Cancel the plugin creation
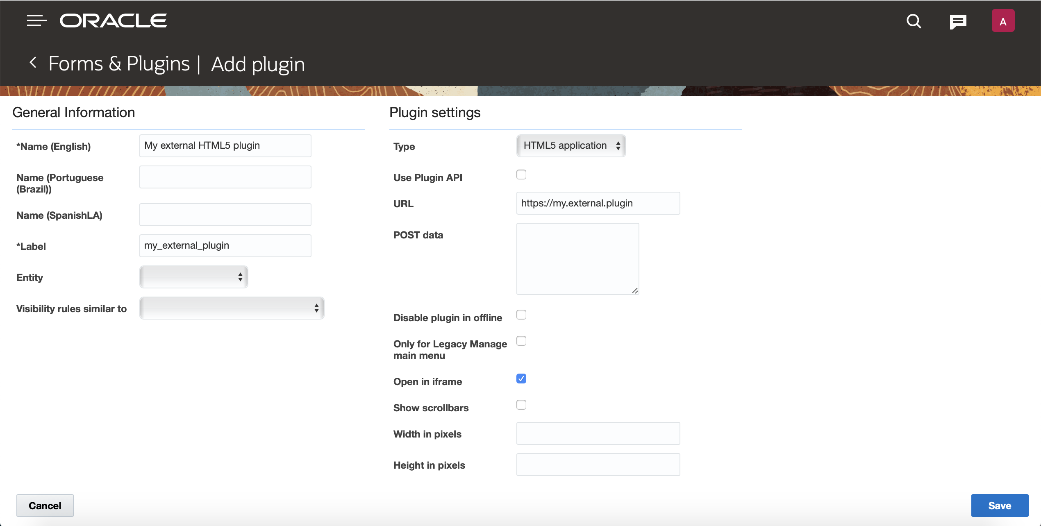This screenshot has height=526, width=1041. [x=45, y=505]
